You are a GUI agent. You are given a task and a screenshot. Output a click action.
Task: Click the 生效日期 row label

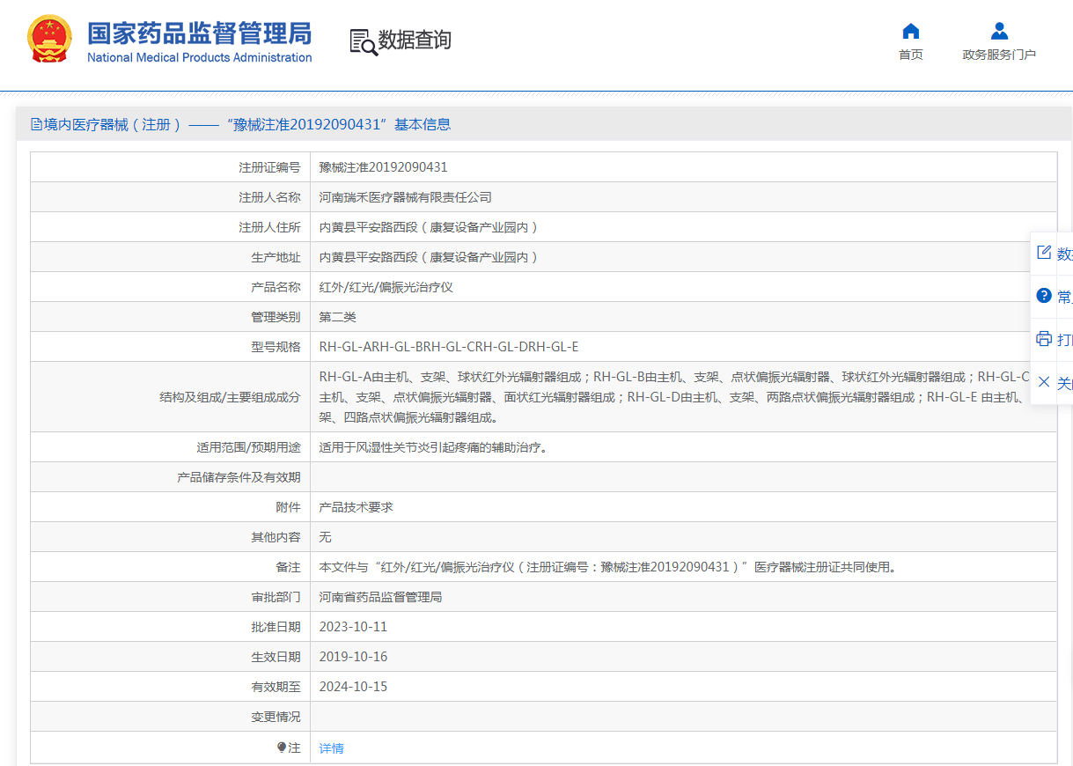point(276,657)
